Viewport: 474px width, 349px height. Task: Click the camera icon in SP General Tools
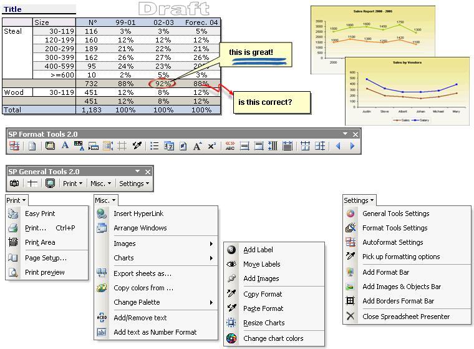point(14,184)
